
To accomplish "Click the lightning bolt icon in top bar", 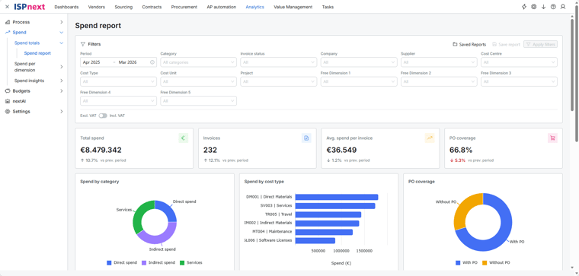I will pos(524,7).
